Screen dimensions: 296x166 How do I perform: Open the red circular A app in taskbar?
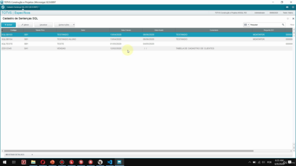pos(91,162)
